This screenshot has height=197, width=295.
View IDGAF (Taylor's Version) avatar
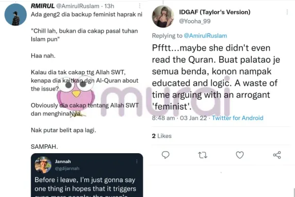(x=163, y=17)
